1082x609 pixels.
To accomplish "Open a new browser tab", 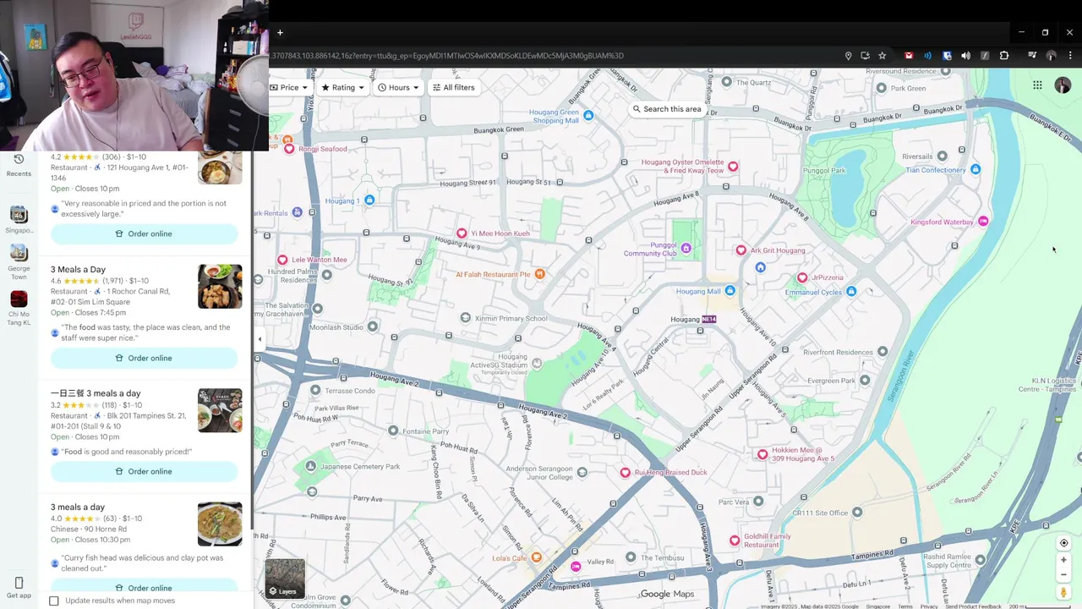I will (x=280, y=33).
